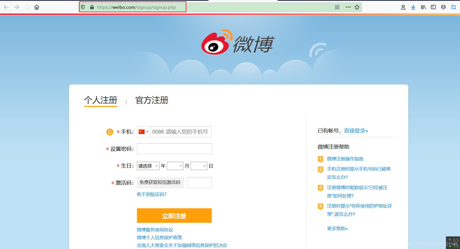Open 更多帮助» link
Viewport: 460px width, 249px height.
(x=337, y=228)
